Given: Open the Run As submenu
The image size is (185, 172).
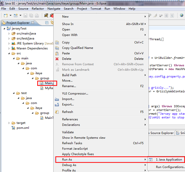Looking at the screenshot, I should click(x=101, y=159).
